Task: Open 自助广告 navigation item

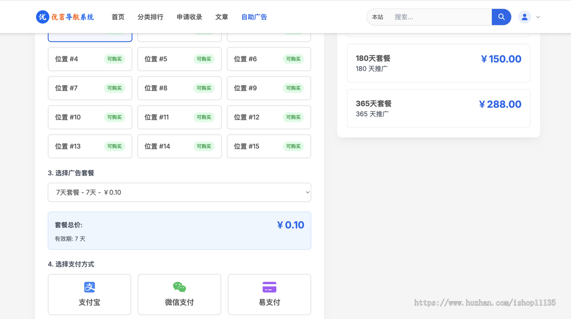Action: (x=254, y=17)
